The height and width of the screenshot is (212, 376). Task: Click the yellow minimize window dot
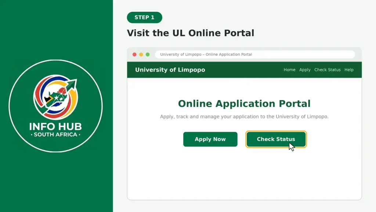pyautogui.click(x=141, y=54)
